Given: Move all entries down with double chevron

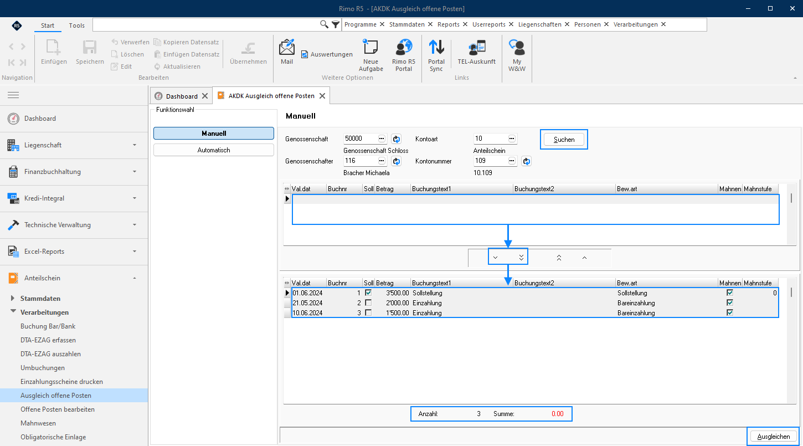Looking at the screenshot, I should coord(521,258).
